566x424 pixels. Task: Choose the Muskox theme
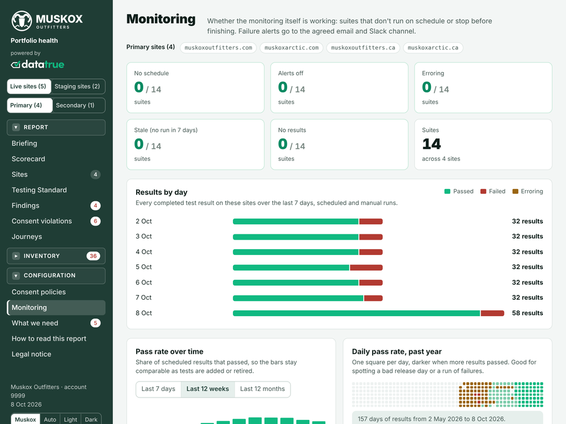[x=25, y=419]
